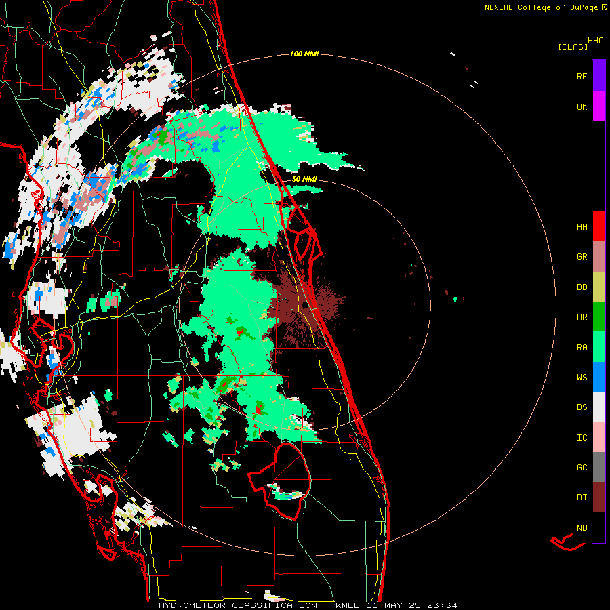Click the WS legend label
610x610 pixels.
582,378
